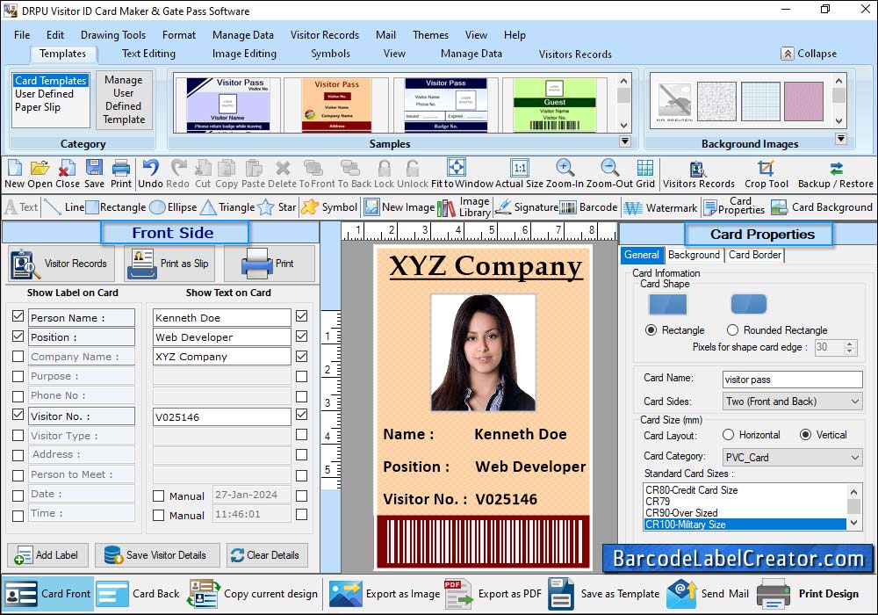Open Backup / Restore

836,175
